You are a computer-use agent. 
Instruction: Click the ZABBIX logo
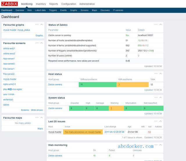click(x=10, y=4)
